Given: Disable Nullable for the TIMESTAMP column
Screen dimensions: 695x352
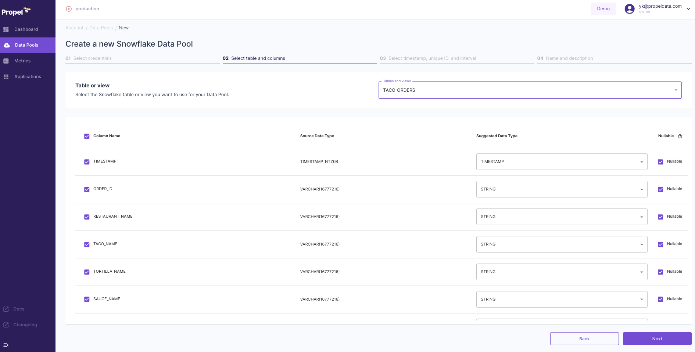Looking at the screenshot, I should (x=661, y=162).
